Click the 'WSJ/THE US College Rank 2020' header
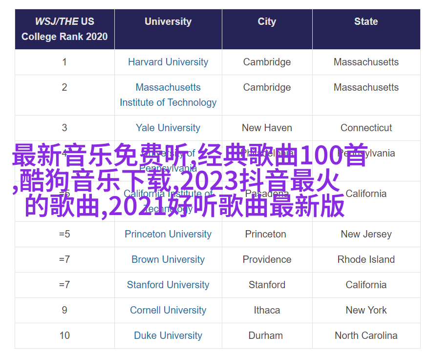 tap(64, 29)
